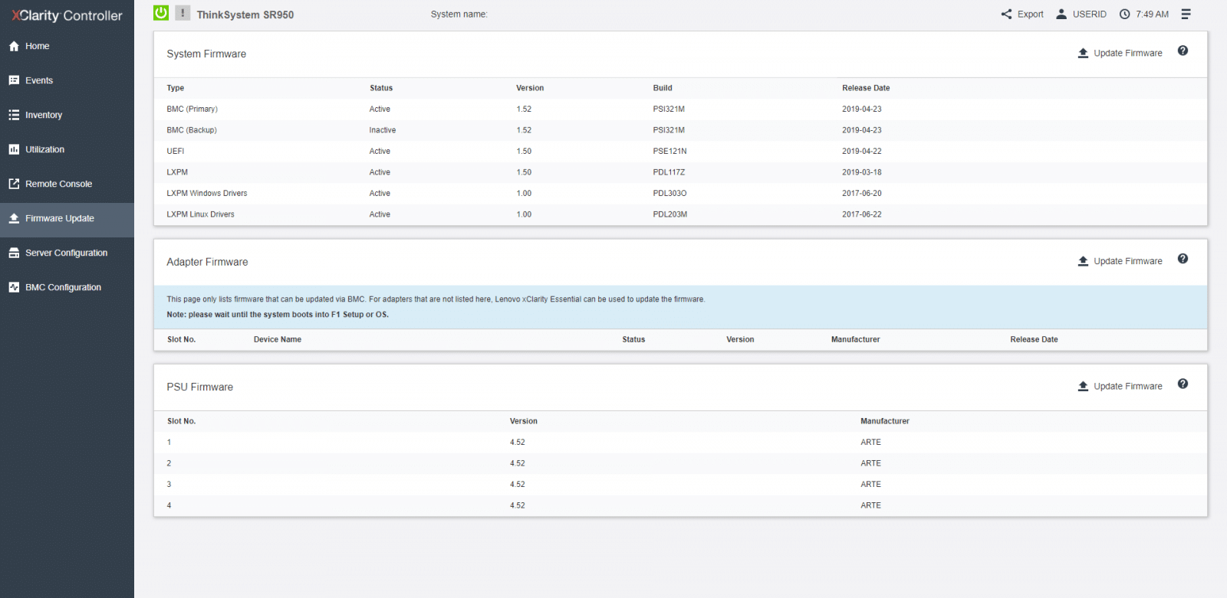This screenshot has width=1227, height=598.
Task: Select BMC (Primary) row
Action: pyautogui.click(x=680, y=109)
